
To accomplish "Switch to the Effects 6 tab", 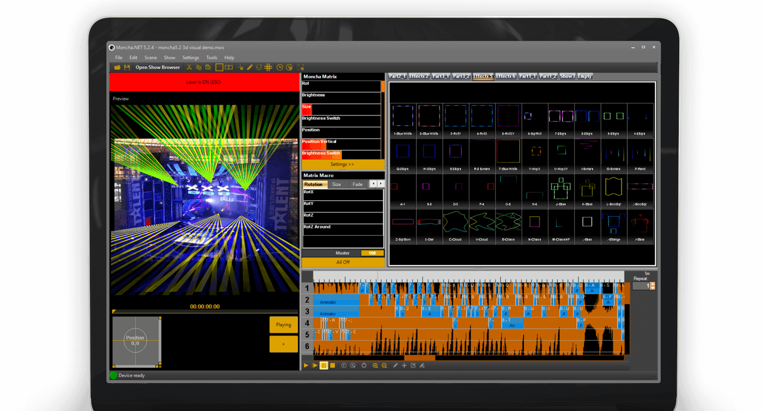I will 505,77.
